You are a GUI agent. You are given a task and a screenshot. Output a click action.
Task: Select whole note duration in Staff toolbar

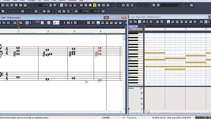coord(98,23)
